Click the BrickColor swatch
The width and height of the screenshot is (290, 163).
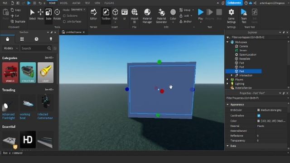(x=258, y=110)
